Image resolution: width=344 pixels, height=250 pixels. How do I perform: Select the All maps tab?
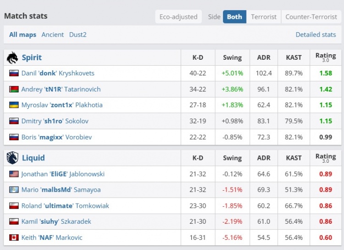[x=22, y=34]
